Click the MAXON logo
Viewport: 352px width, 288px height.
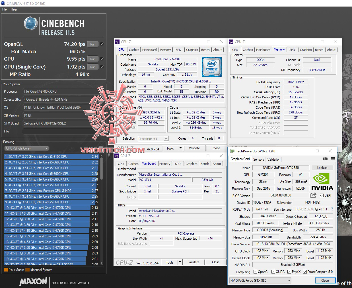coord(33,281)
